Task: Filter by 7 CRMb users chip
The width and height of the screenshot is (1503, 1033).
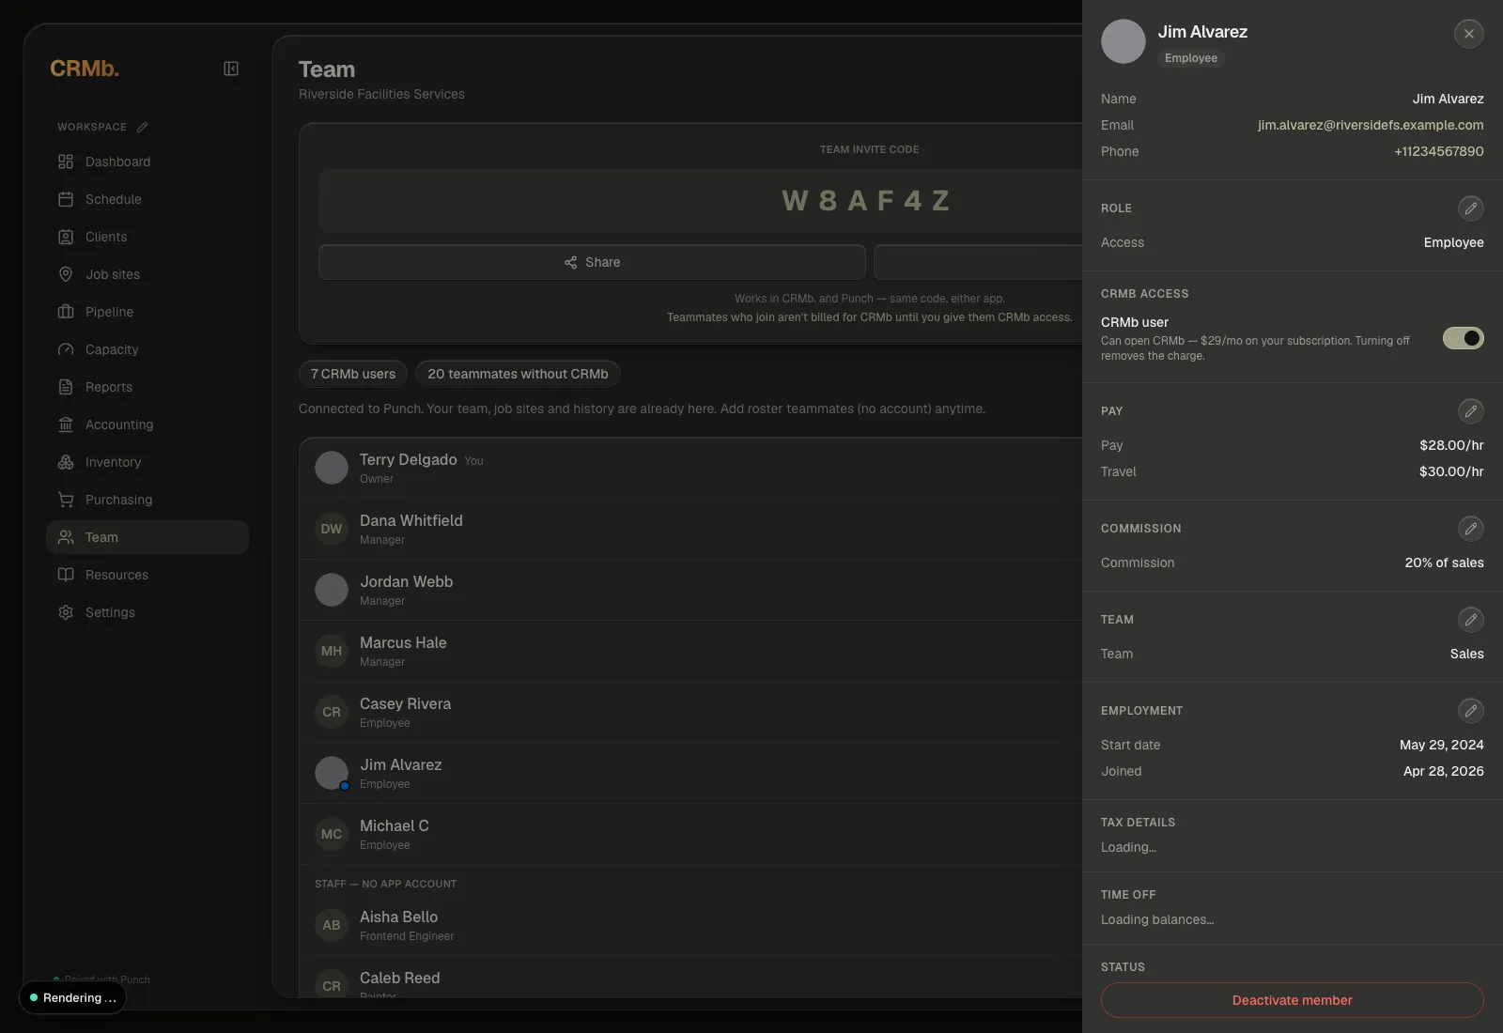Action: (x=353, y=374)
